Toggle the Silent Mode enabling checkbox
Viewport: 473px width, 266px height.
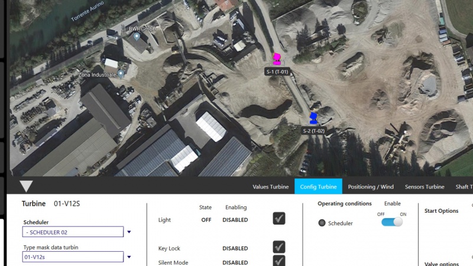(x=279, y=261)
